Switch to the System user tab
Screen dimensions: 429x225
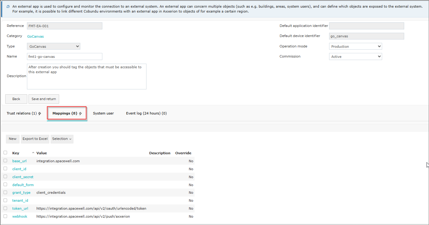pos(103,113)
